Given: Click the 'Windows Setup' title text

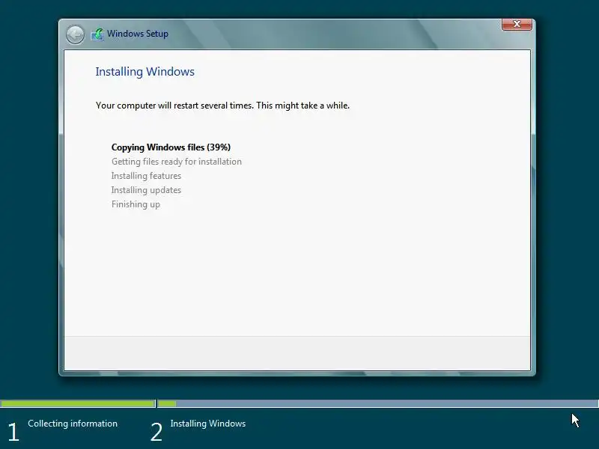Looking at the screenshot, I should 138,34.
